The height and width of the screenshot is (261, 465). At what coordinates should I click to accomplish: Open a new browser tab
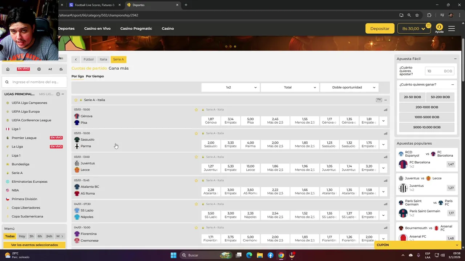pyautogui.click(x=186, y=5)
